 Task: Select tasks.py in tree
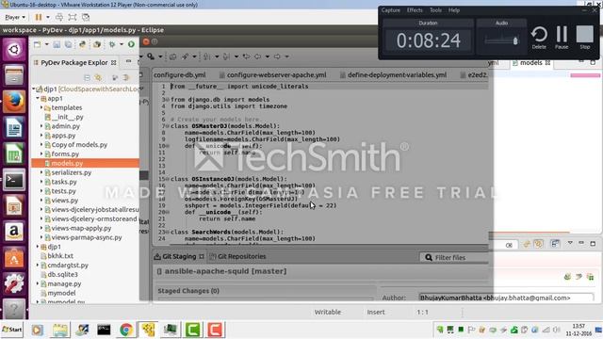pos(64,182)
